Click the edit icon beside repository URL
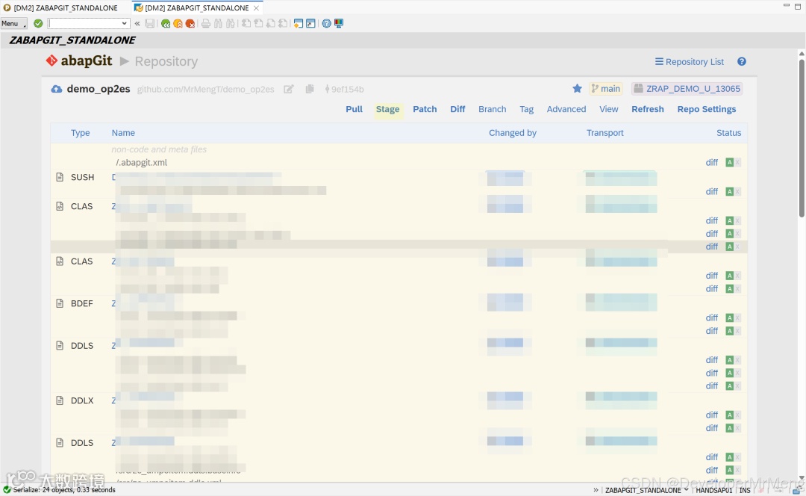Image resolution: width=806 pixels, height=496 pixels. (x=289, y=89)
